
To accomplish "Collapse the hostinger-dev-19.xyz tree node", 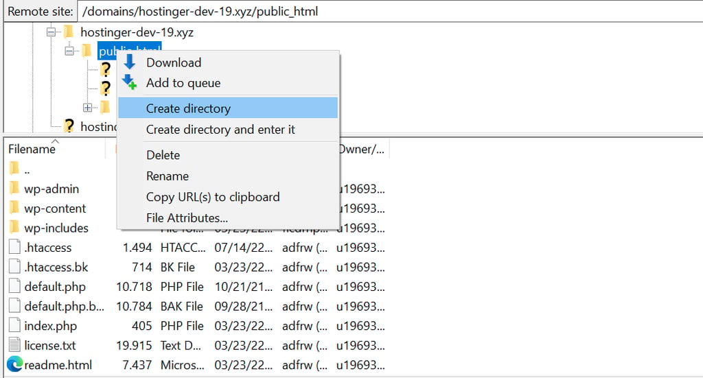I will coord(51,32).
